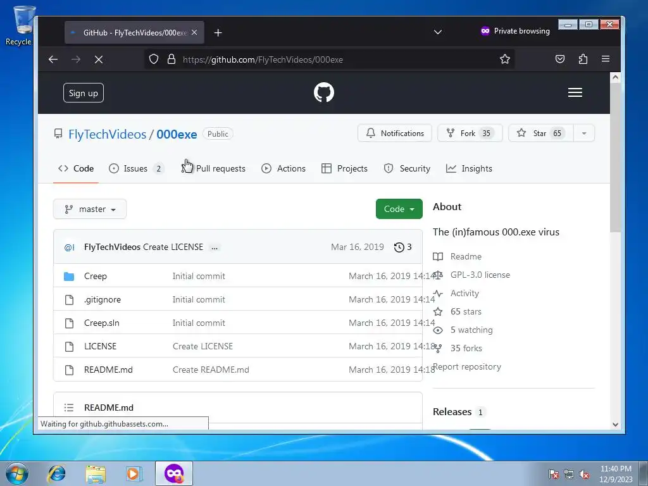
Task: Close the GitHub FlyTechVideos tab
Action: [194, 32]
